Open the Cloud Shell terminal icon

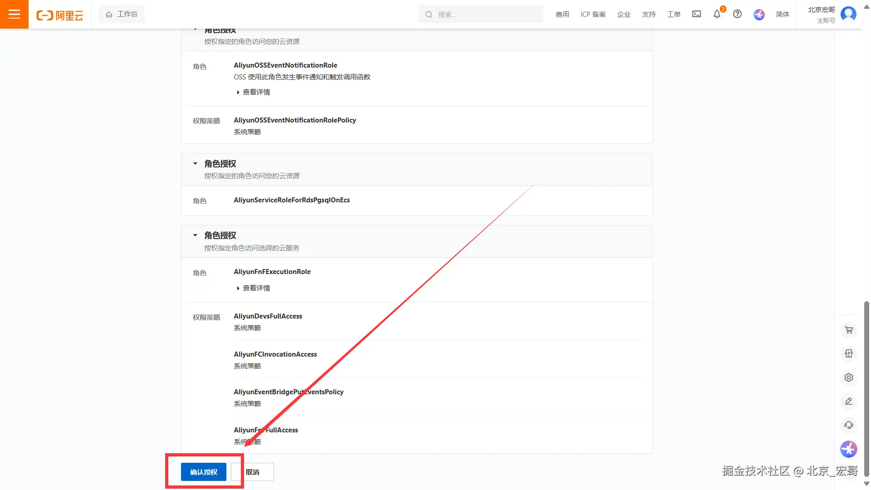pos(696,14)
